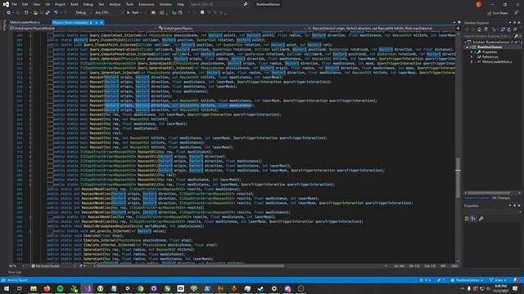
Task: Open the Test menu
Action: [102, 4]
